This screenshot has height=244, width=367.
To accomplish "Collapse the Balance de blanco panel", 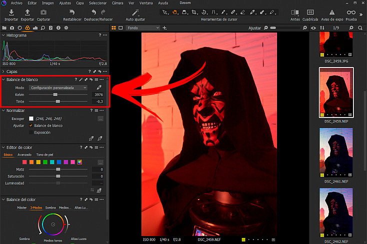I will [x=3, y=79].
